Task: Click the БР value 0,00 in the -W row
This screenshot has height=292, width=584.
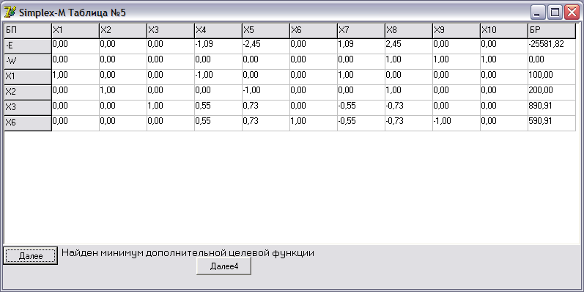Action: [x=552, y=62]
